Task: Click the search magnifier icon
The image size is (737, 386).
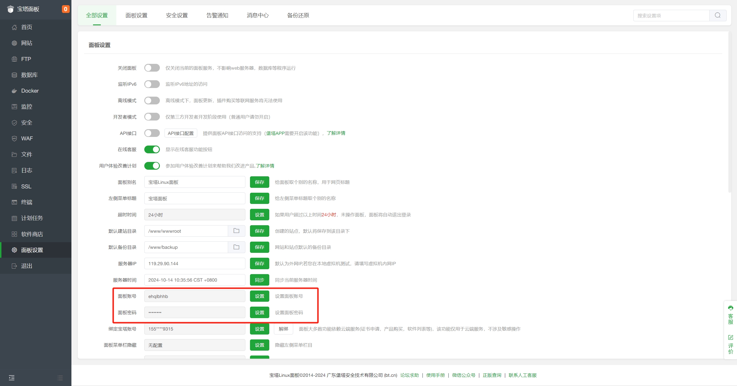Action: pyautogui.click(x=717, y=15)
